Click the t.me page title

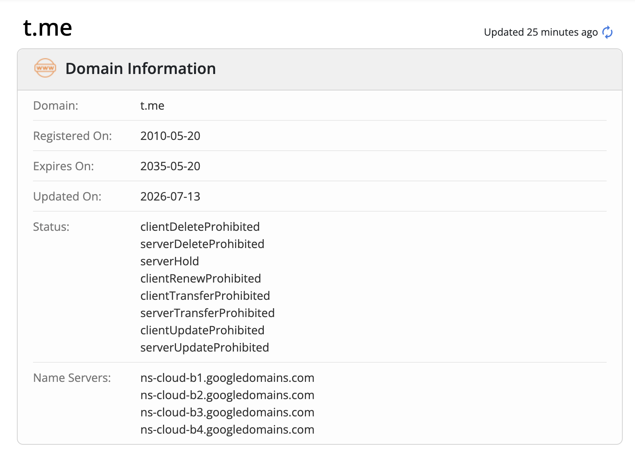coord(48,28)
